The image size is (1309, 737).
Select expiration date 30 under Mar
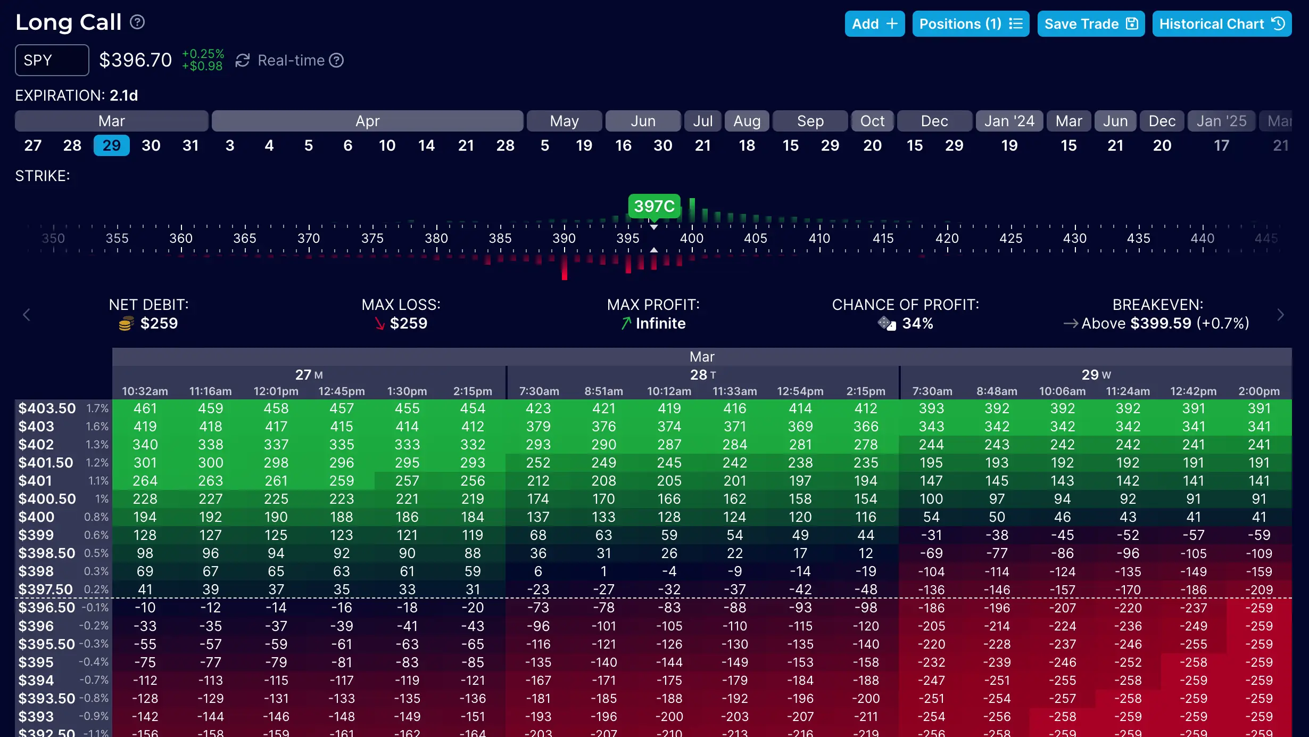click(x=151, y=145)
